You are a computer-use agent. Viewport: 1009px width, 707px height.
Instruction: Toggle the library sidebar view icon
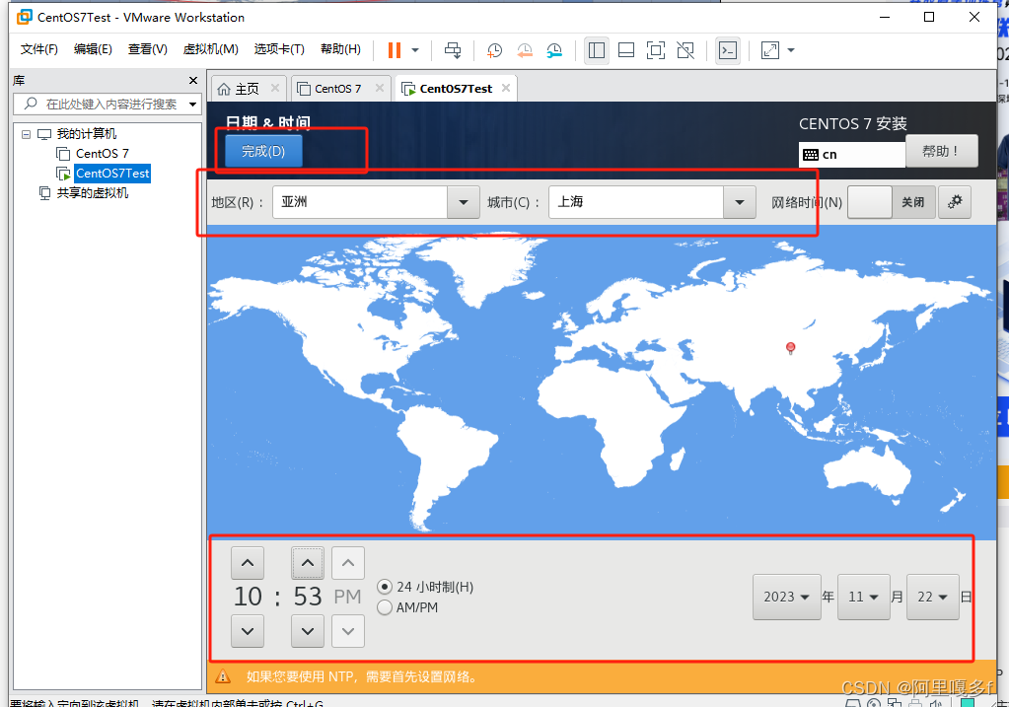pos(596,50)
